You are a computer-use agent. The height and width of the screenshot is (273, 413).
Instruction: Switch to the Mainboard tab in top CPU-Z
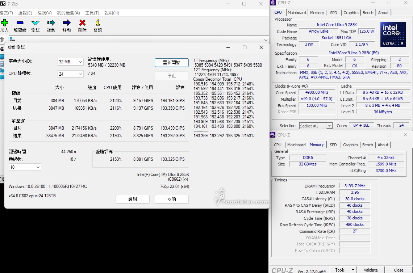[297, 13]
